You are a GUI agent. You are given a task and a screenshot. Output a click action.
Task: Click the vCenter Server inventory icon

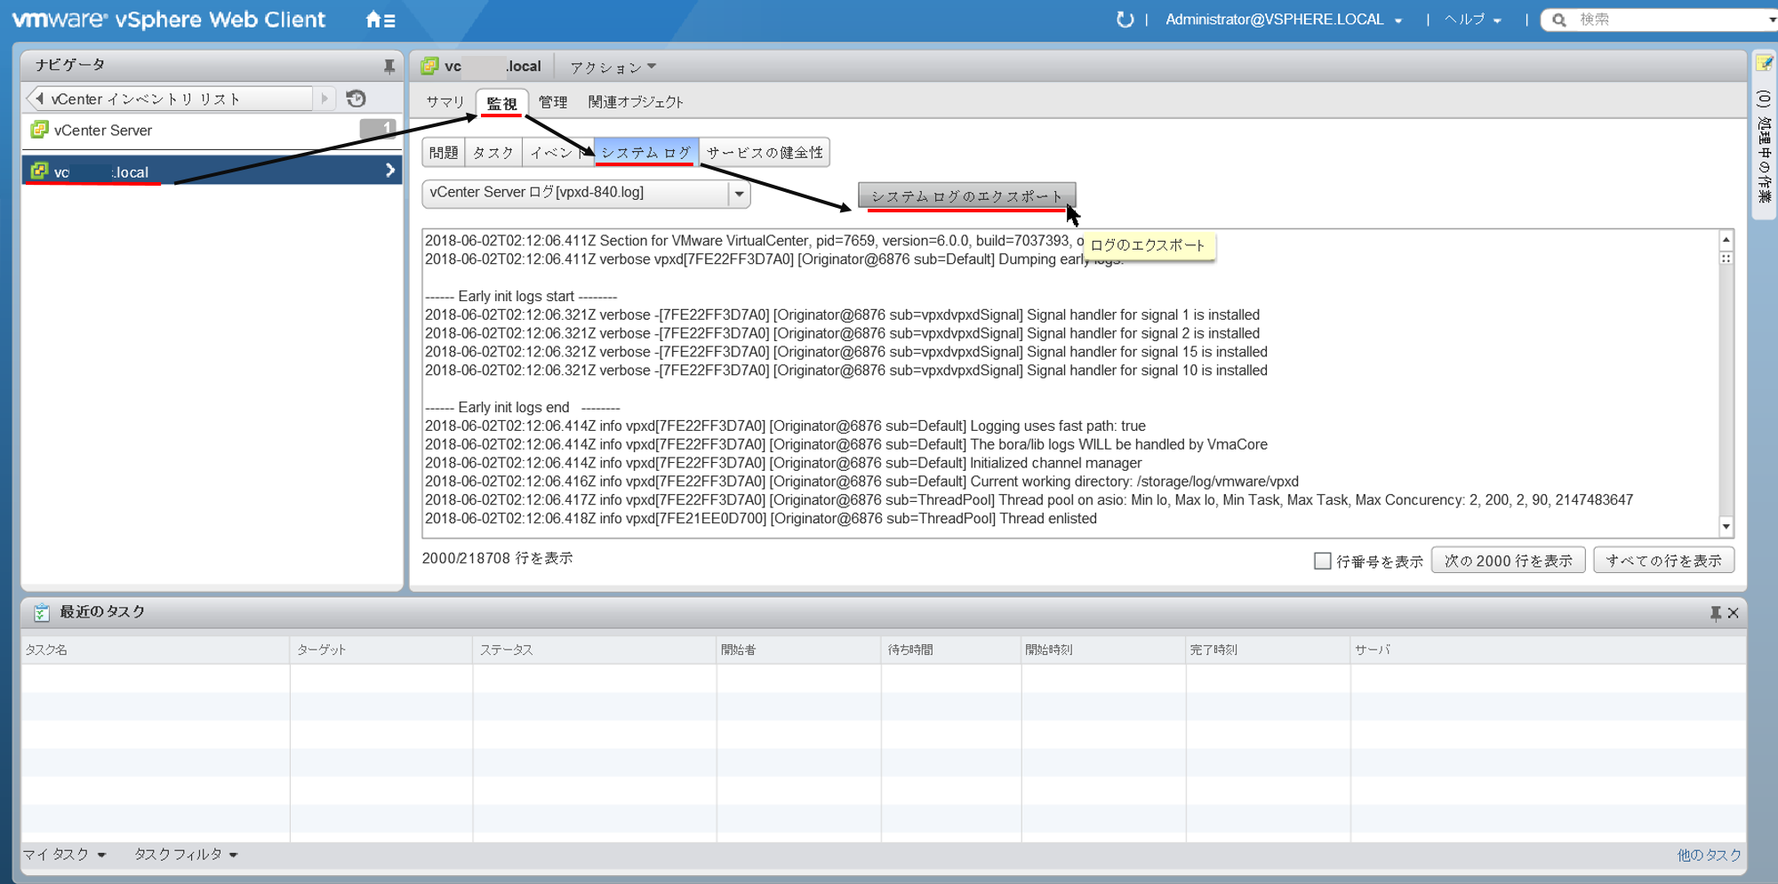(39, 130)
